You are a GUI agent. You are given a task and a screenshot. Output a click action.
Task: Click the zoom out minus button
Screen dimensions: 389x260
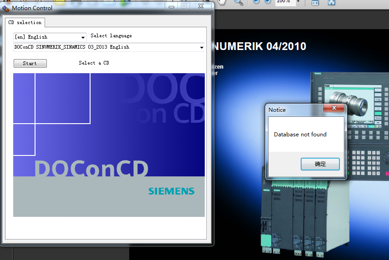256,2
